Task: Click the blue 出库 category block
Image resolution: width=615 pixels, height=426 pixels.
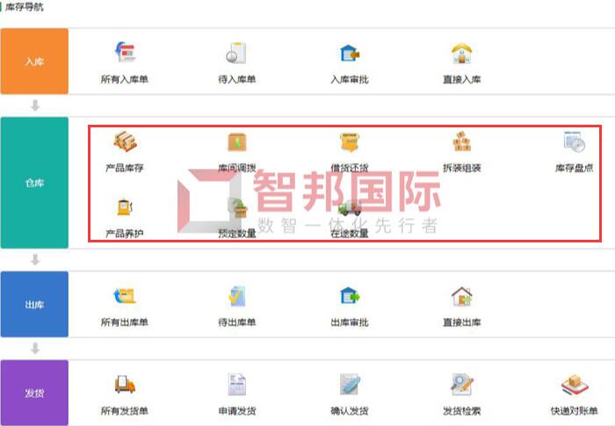Action: click(x=34, y=305)
